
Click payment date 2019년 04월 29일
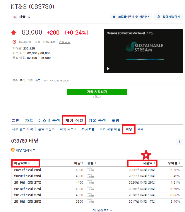(142, 189)
